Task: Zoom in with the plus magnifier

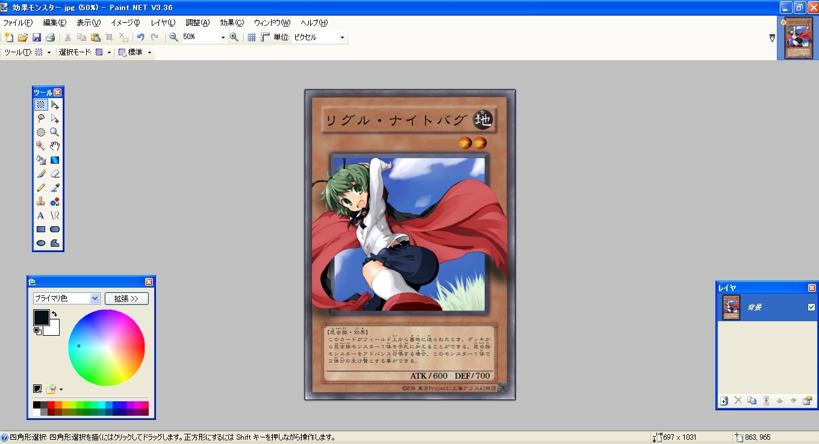Action: pyautogui.click(x=234, y=37)
